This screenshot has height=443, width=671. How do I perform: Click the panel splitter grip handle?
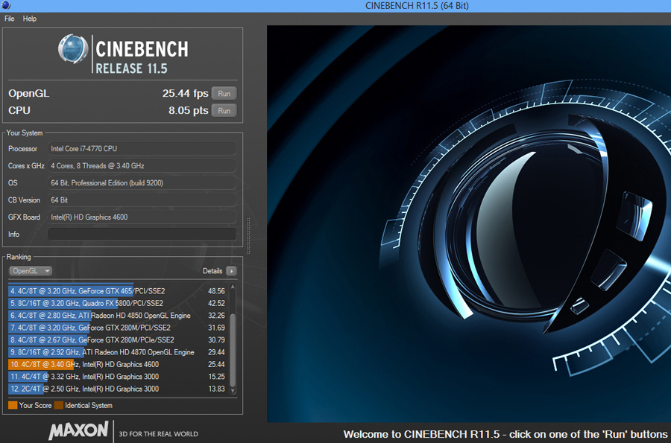point(248,235)
